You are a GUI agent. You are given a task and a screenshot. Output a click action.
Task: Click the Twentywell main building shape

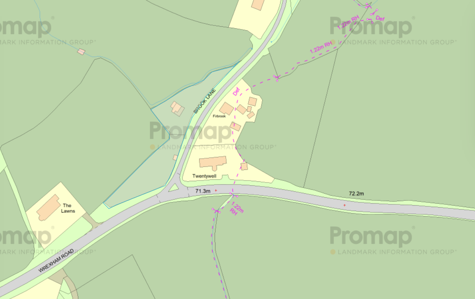(213, 163)
